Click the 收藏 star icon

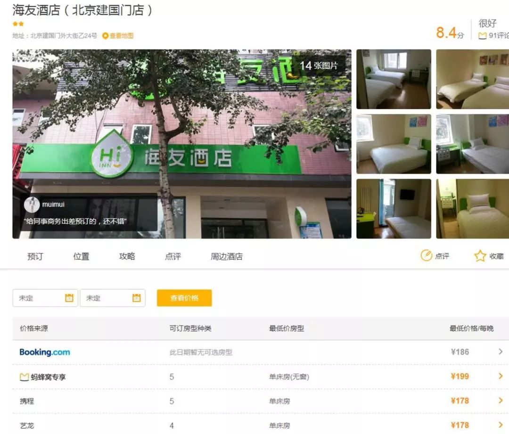(480, 256)
